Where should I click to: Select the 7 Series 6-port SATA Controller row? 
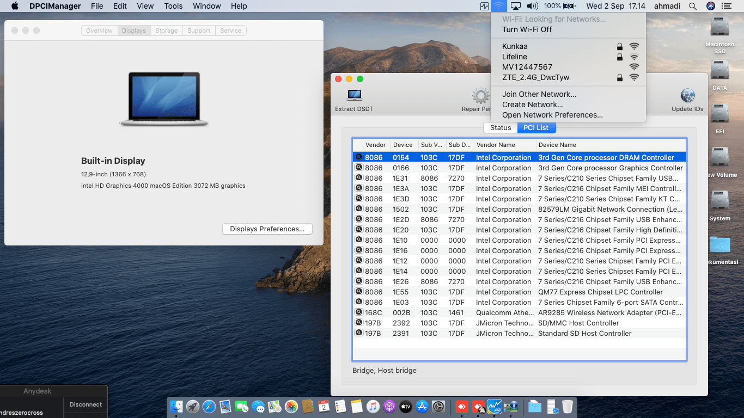click(519, 302)
